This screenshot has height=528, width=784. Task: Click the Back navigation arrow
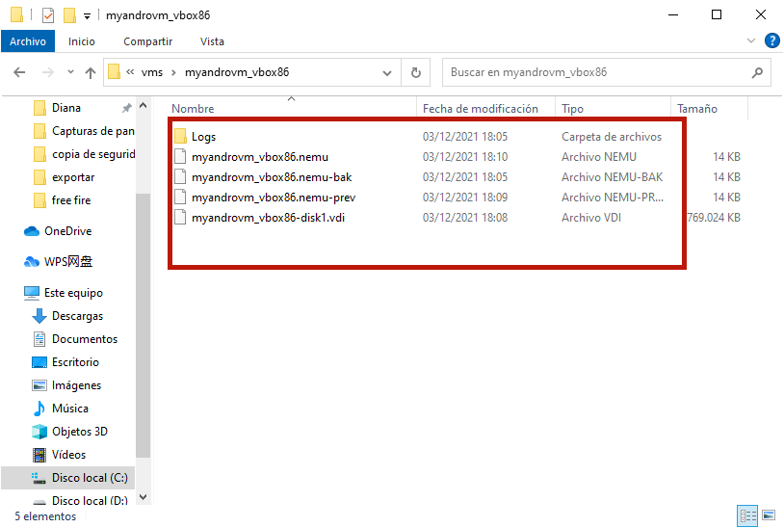click(19, 72)
